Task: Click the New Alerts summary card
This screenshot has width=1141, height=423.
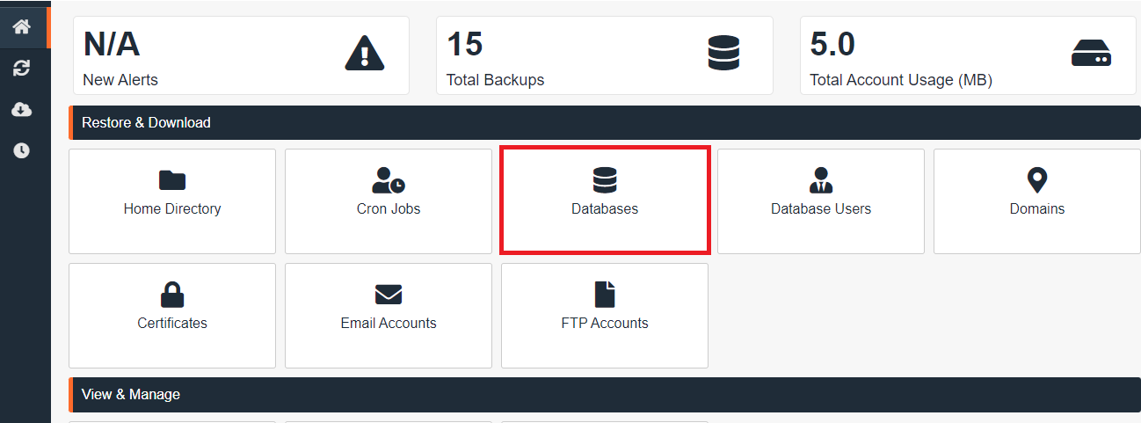Action: click(x=241, y=55)
